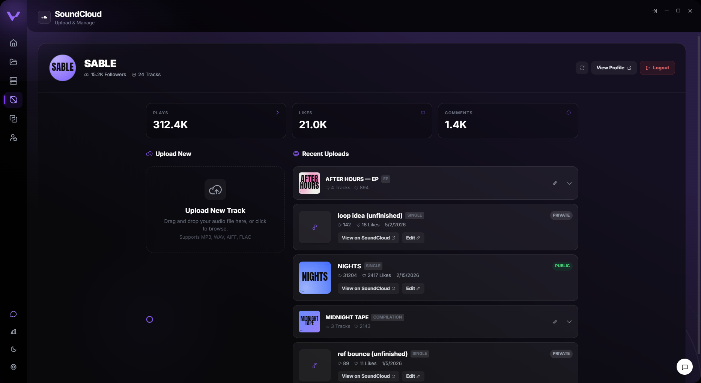View NIGHTS on SoundCloud

tap(368, 289)
